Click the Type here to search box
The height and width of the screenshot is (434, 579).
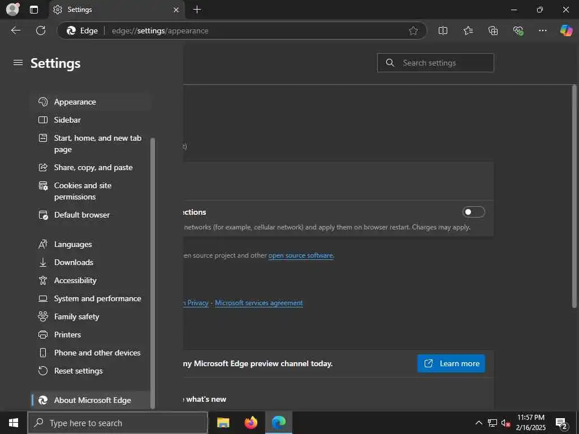click(118, 423)
